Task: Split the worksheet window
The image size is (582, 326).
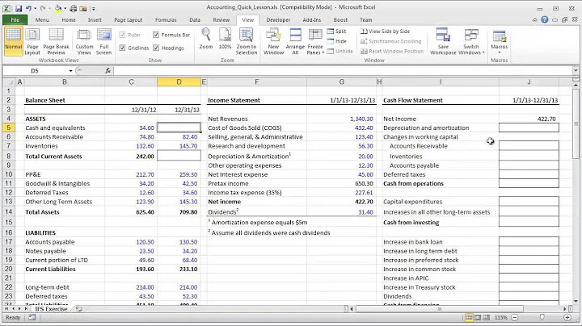Action: pyautogui.click(x=336, y=31)
